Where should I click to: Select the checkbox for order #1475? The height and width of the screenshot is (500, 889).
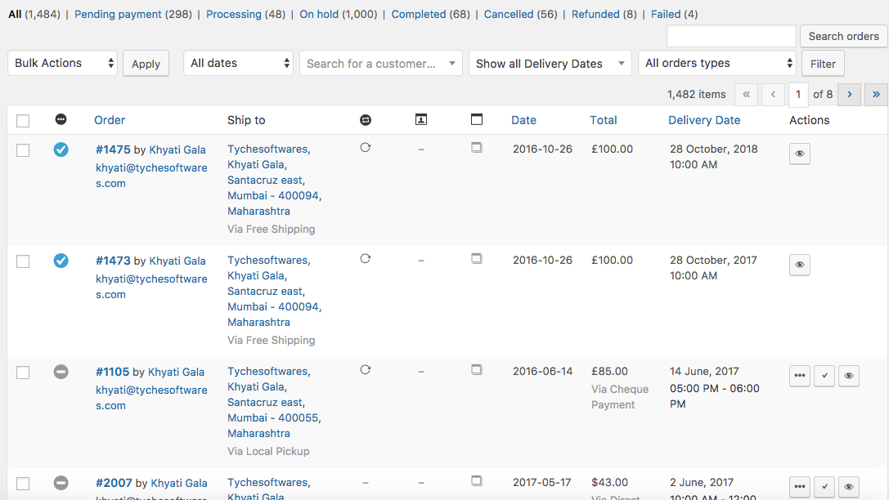tap(23, 150)
